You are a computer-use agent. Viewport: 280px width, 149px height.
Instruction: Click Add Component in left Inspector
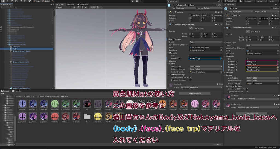coord(195,94)
